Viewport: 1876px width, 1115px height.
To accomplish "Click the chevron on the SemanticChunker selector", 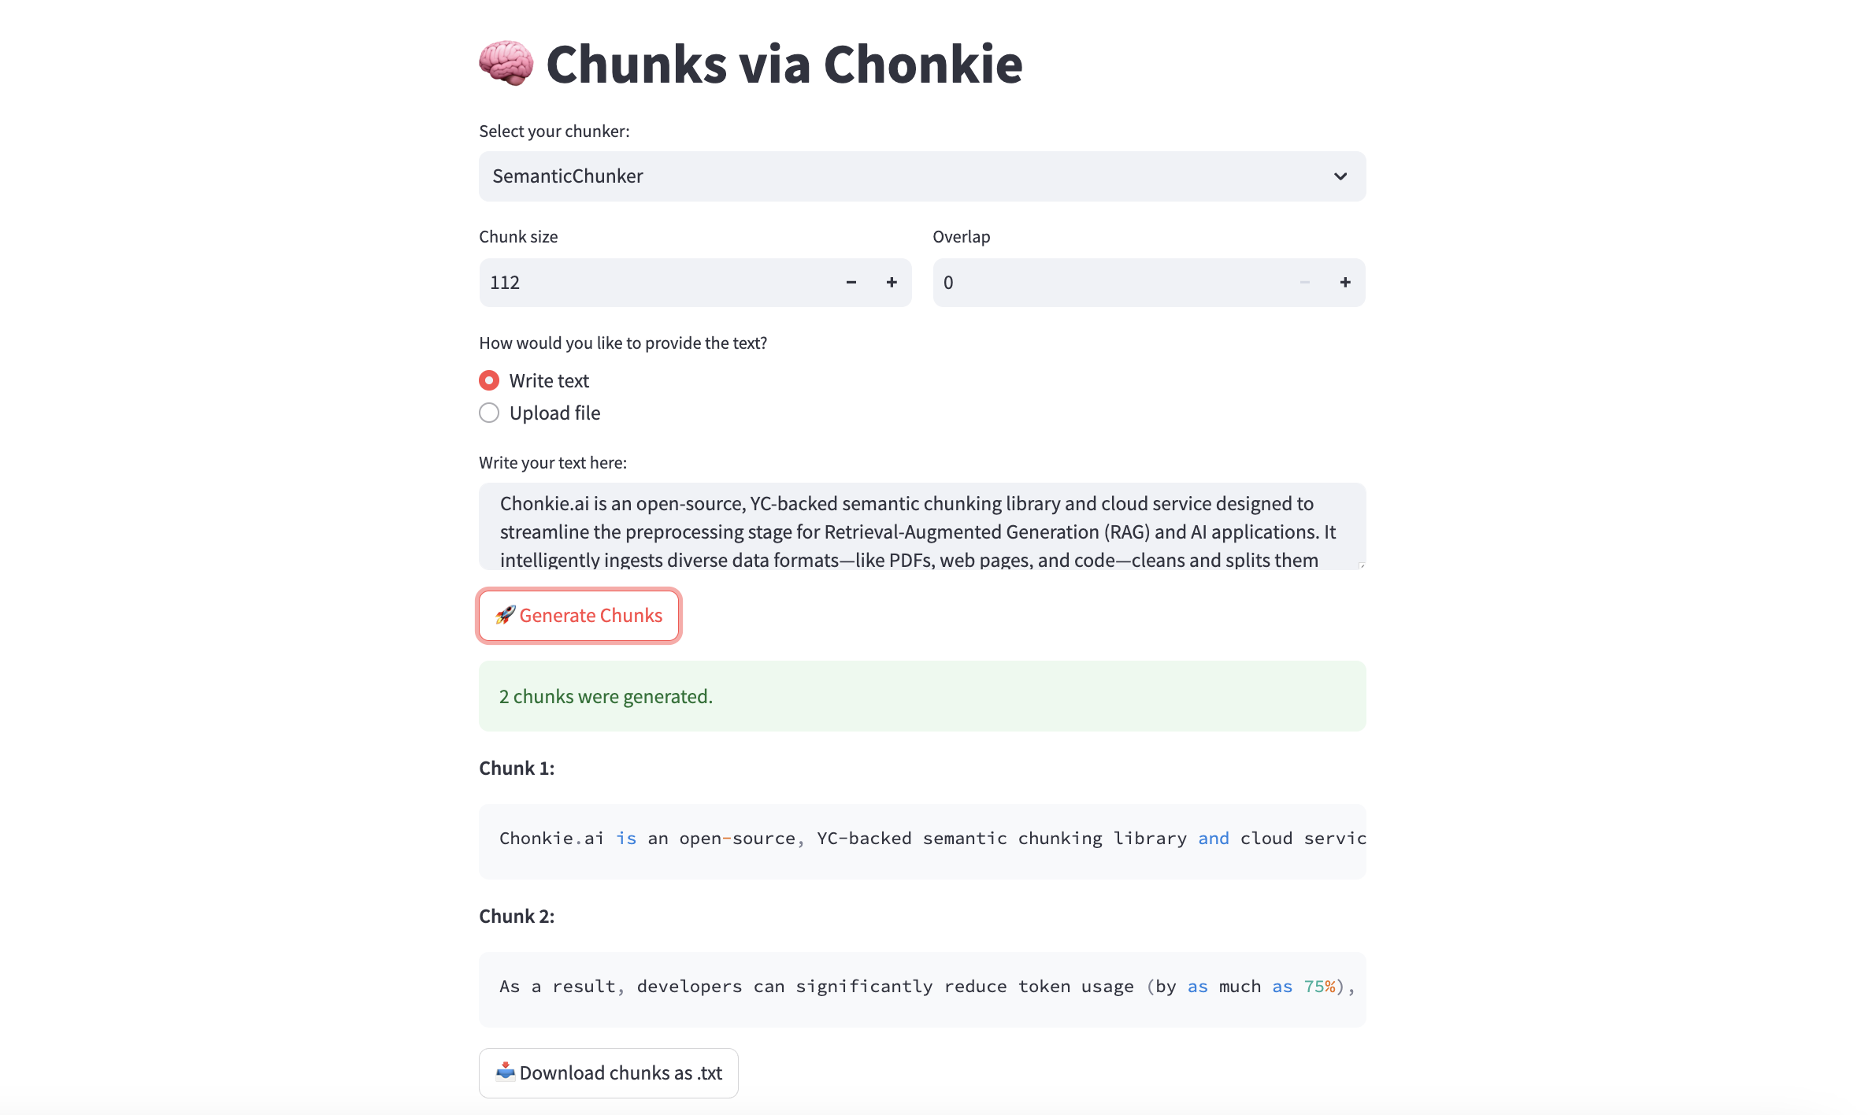I will [1340, 176].
